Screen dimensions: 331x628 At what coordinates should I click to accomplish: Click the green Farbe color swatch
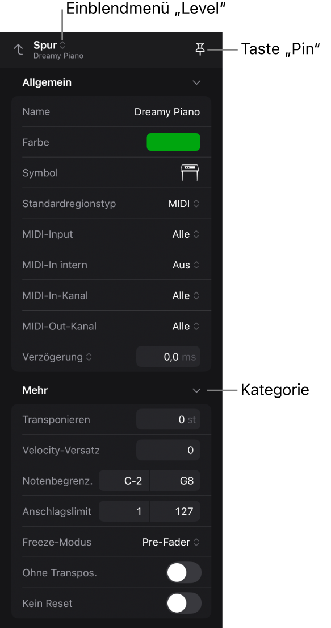[174, 142]
